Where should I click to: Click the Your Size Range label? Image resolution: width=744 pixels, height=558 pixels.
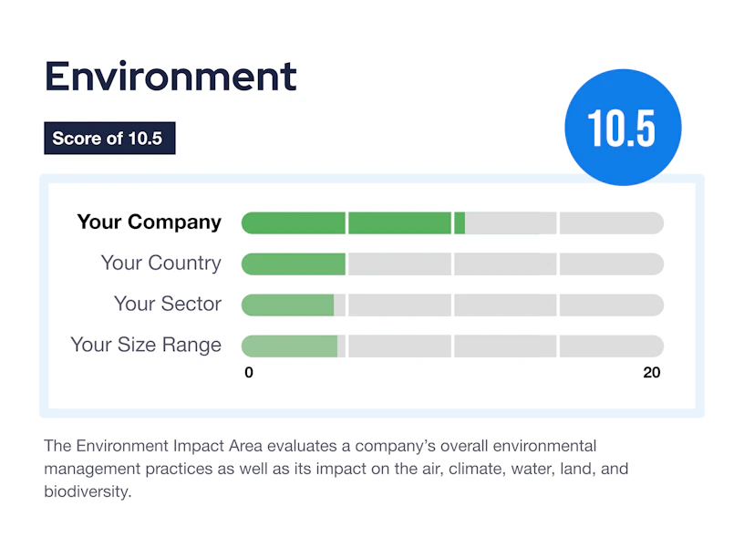[x=146, y=345]
